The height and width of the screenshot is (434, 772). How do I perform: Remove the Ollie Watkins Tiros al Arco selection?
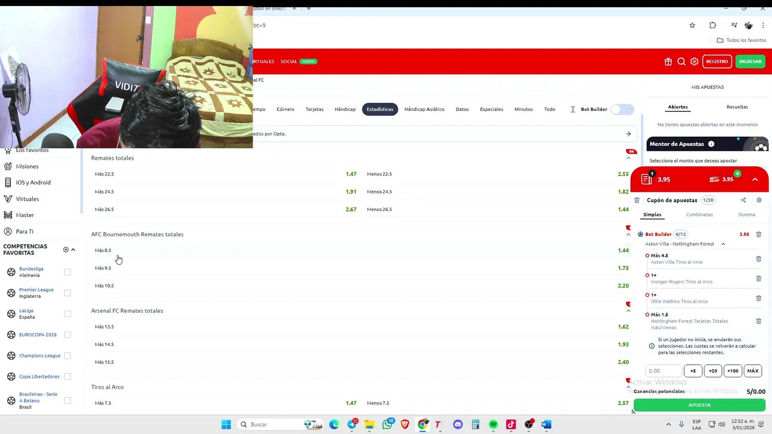[759, 298]
